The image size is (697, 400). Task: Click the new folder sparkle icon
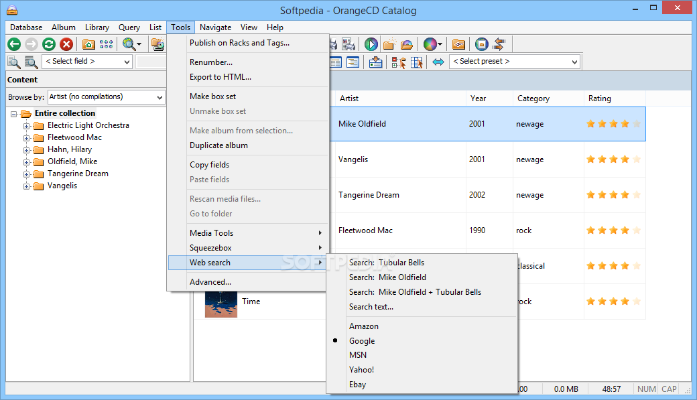[389, 44]
